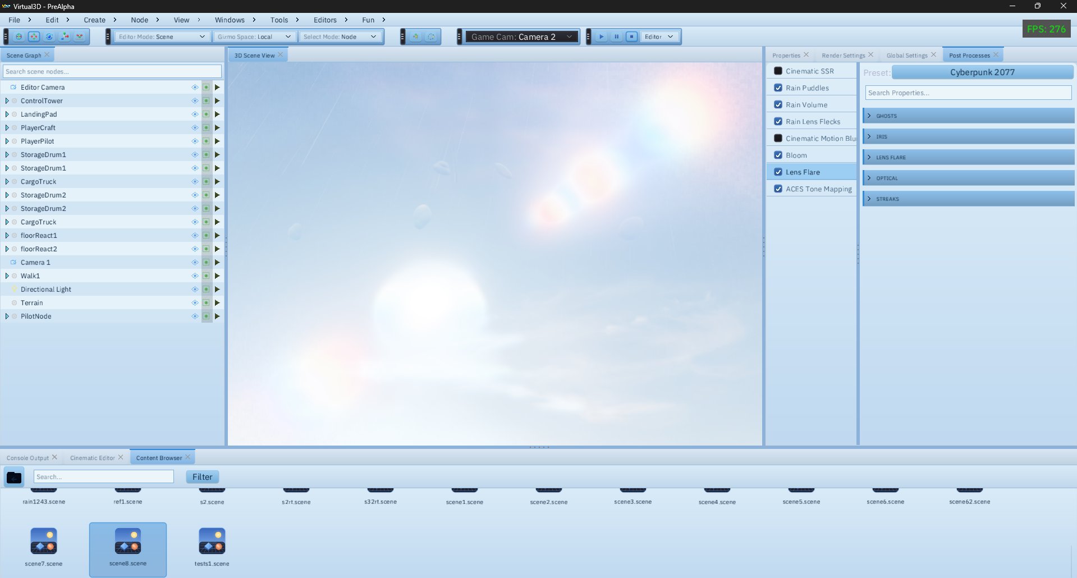Click the green icon next to ControlTower
This screenshot has width=1077, height=578.
click(206, 101)
